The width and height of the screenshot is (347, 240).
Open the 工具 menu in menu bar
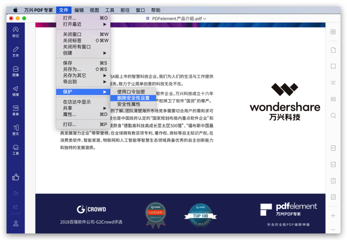(110, 10)
